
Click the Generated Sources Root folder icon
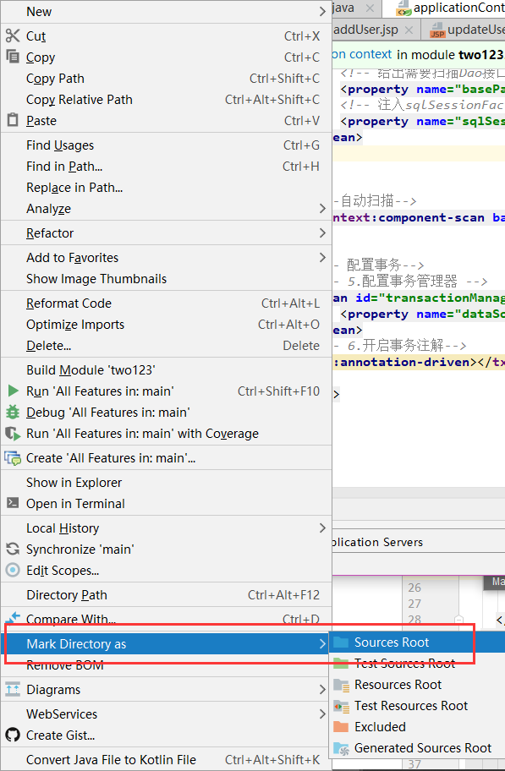341,748
